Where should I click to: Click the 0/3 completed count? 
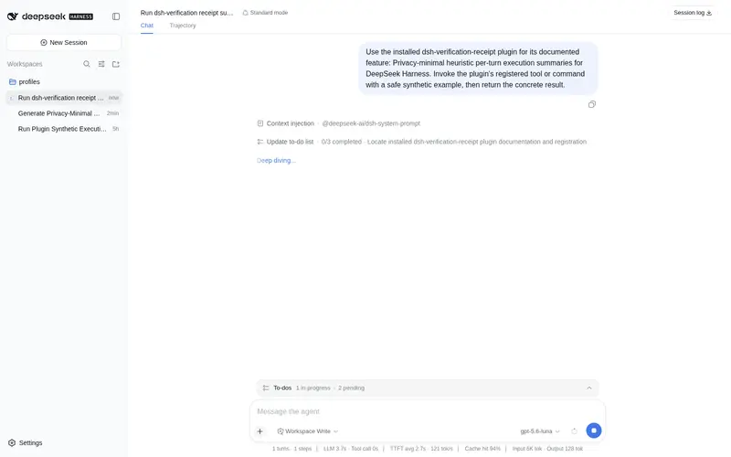(x=341, y=142)
